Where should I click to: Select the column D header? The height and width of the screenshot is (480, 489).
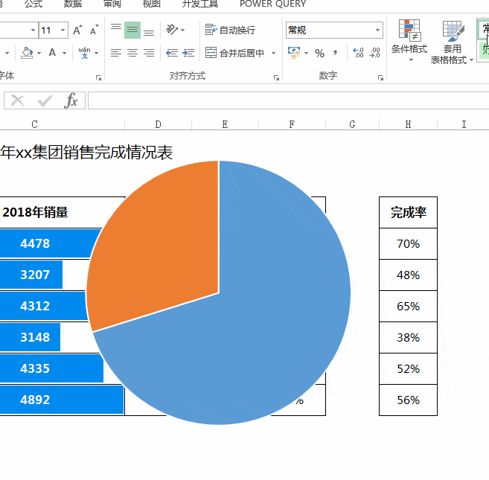(x=158, y=124)
